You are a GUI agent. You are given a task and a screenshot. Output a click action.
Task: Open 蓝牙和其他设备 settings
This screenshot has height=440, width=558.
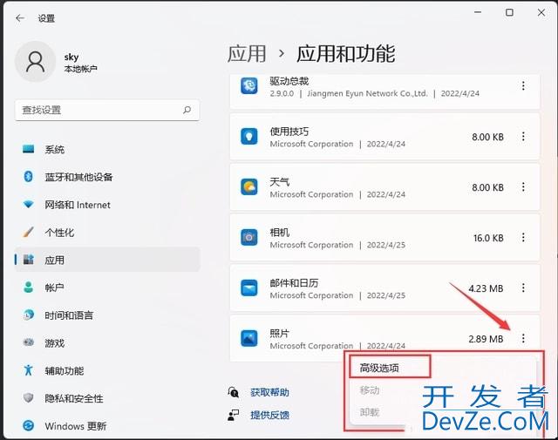(107, 177)
